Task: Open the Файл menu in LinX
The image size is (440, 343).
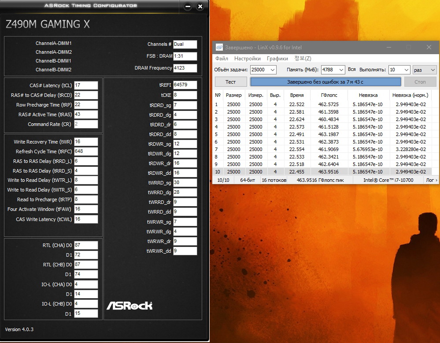Action: pyautogui.click(x=222, y=58)
